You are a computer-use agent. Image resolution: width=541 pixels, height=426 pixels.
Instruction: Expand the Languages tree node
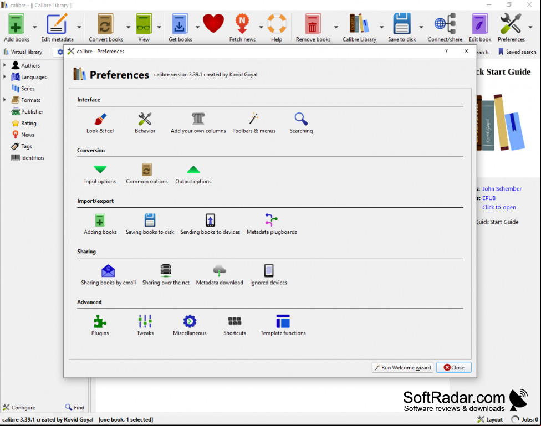[4, 76]
